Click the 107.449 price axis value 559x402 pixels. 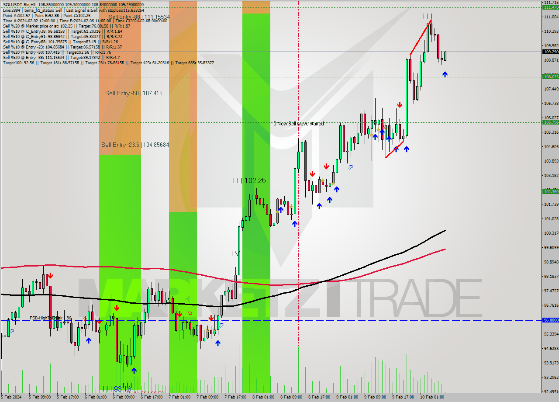pos(551,89)
